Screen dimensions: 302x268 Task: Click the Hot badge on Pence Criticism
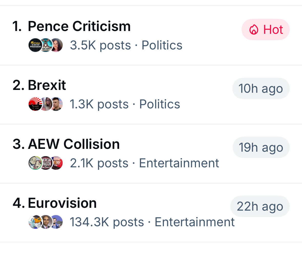tap(266, 30)
